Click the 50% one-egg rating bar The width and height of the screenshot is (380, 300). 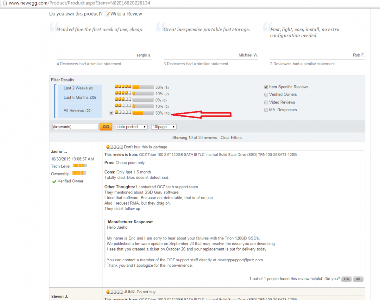point(143,113)
